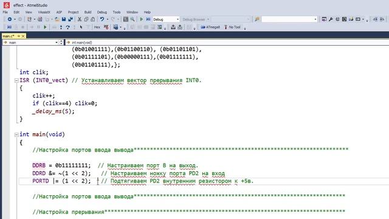
Task: Click the clear breakpoints icon next to Hex
Action: [x=106, y=27]
